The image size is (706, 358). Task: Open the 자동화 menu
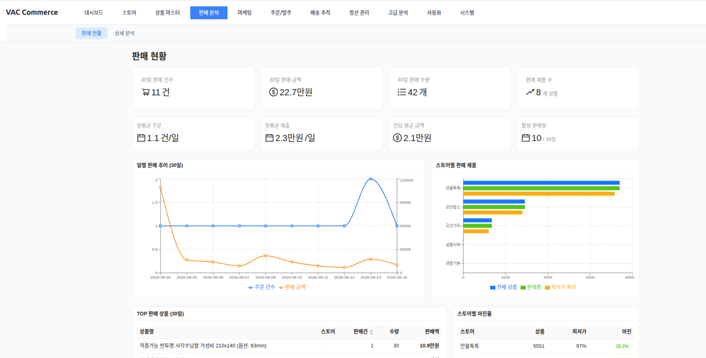tap(434, 13)
